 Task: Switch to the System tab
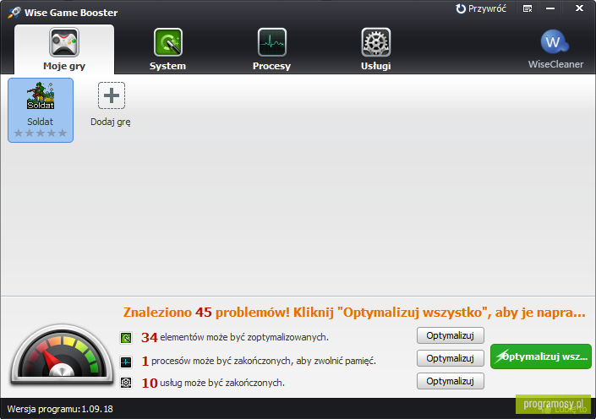(x=167, y=49)
